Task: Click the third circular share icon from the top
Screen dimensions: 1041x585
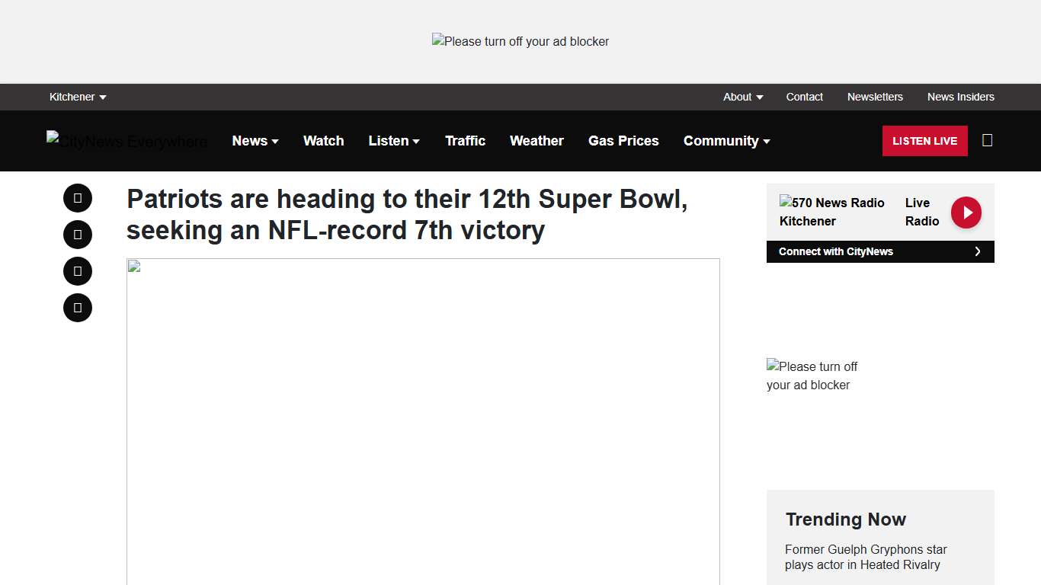Action: (78, 271)
